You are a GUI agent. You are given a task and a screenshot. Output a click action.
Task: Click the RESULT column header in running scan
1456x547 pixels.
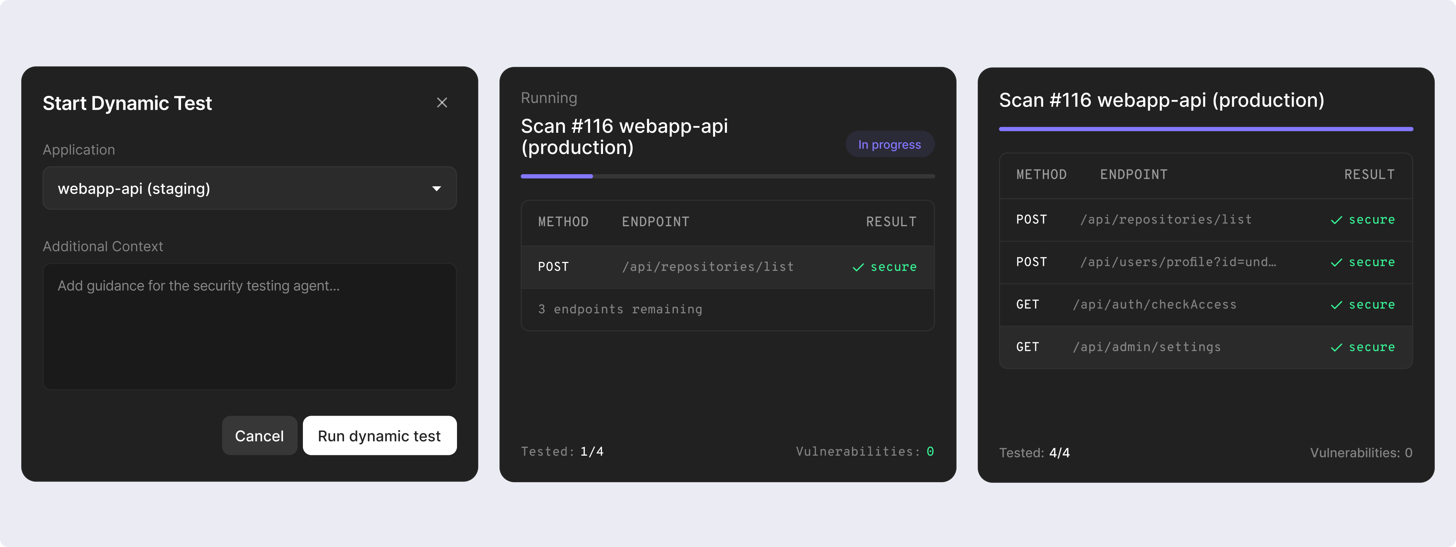coord(891,222)
